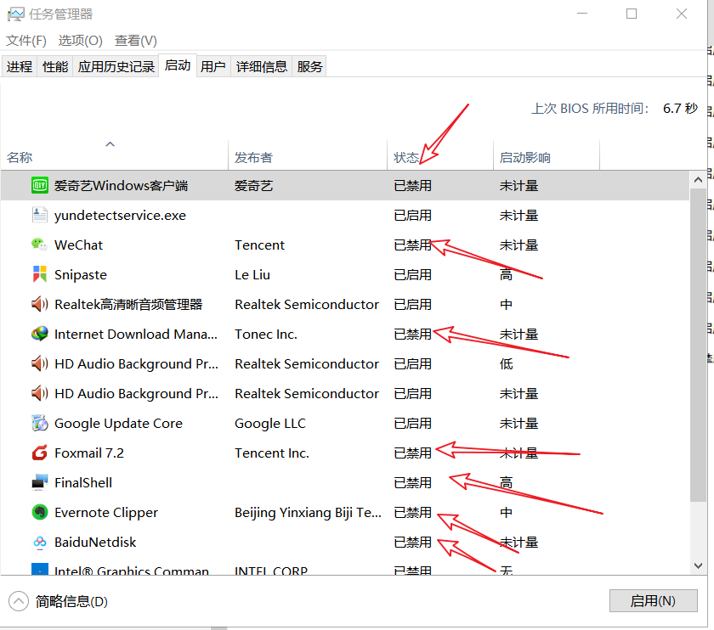Open the 查看(V) menu

tap(136, 41)
